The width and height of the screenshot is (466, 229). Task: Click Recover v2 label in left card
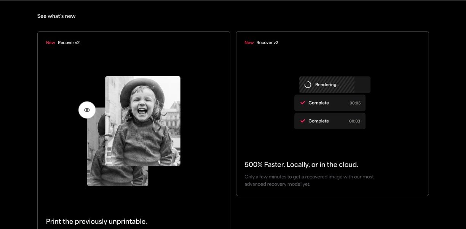69,43
